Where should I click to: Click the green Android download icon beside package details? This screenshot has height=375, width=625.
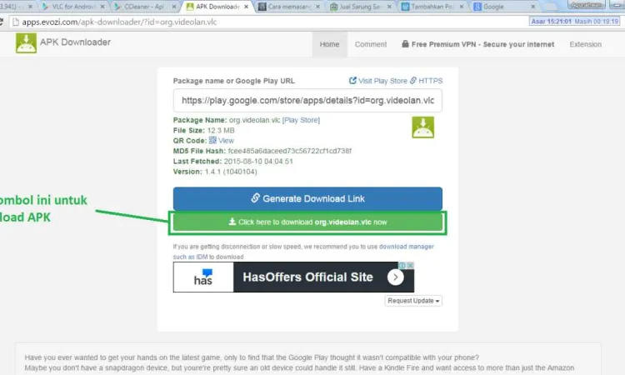point(422,127)
